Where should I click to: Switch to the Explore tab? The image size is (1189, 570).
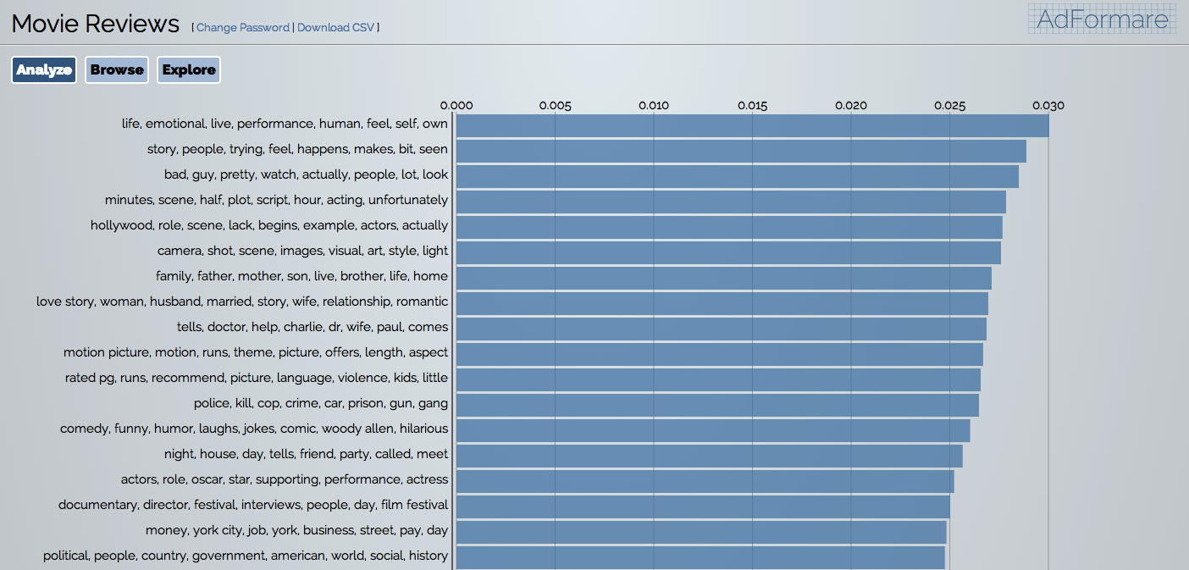[189, 69]
